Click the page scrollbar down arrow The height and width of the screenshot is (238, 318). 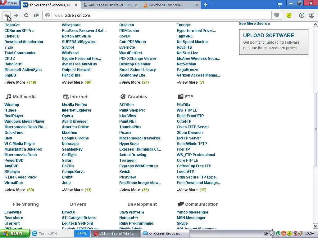(x=316, y=226)
